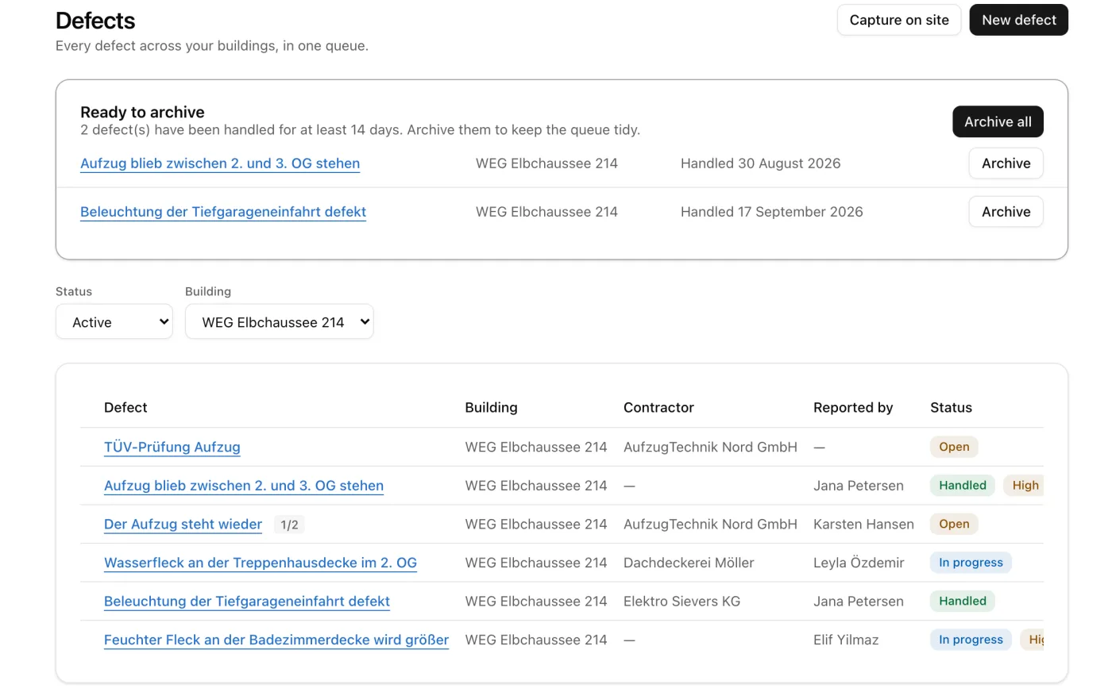Open the Der Aufzug steht wieder defect

183,525
